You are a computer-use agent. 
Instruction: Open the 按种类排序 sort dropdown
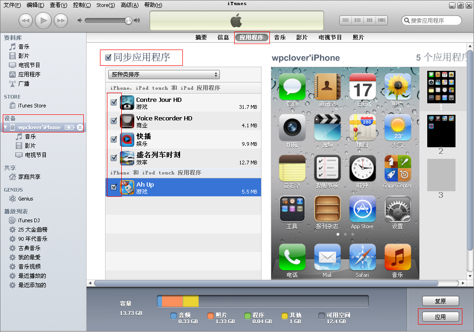tap(164, 75)
